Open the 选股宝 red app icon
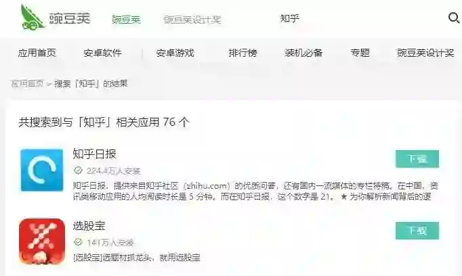The height and width of the screenshot is (276, 462). click(x=42, y=241)
